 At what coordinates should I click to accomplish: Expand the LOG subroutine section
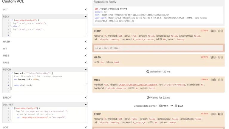[x=86, y=127]
